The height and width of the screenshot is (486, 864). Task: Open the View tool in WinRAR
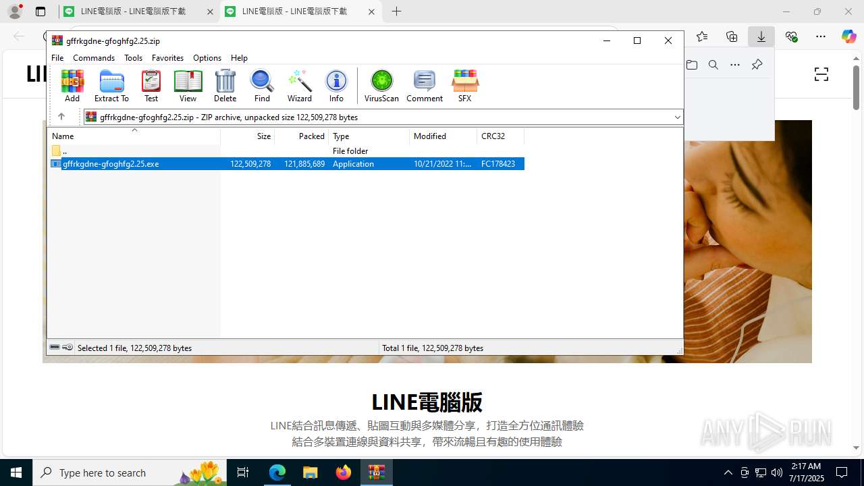(188, 86)
